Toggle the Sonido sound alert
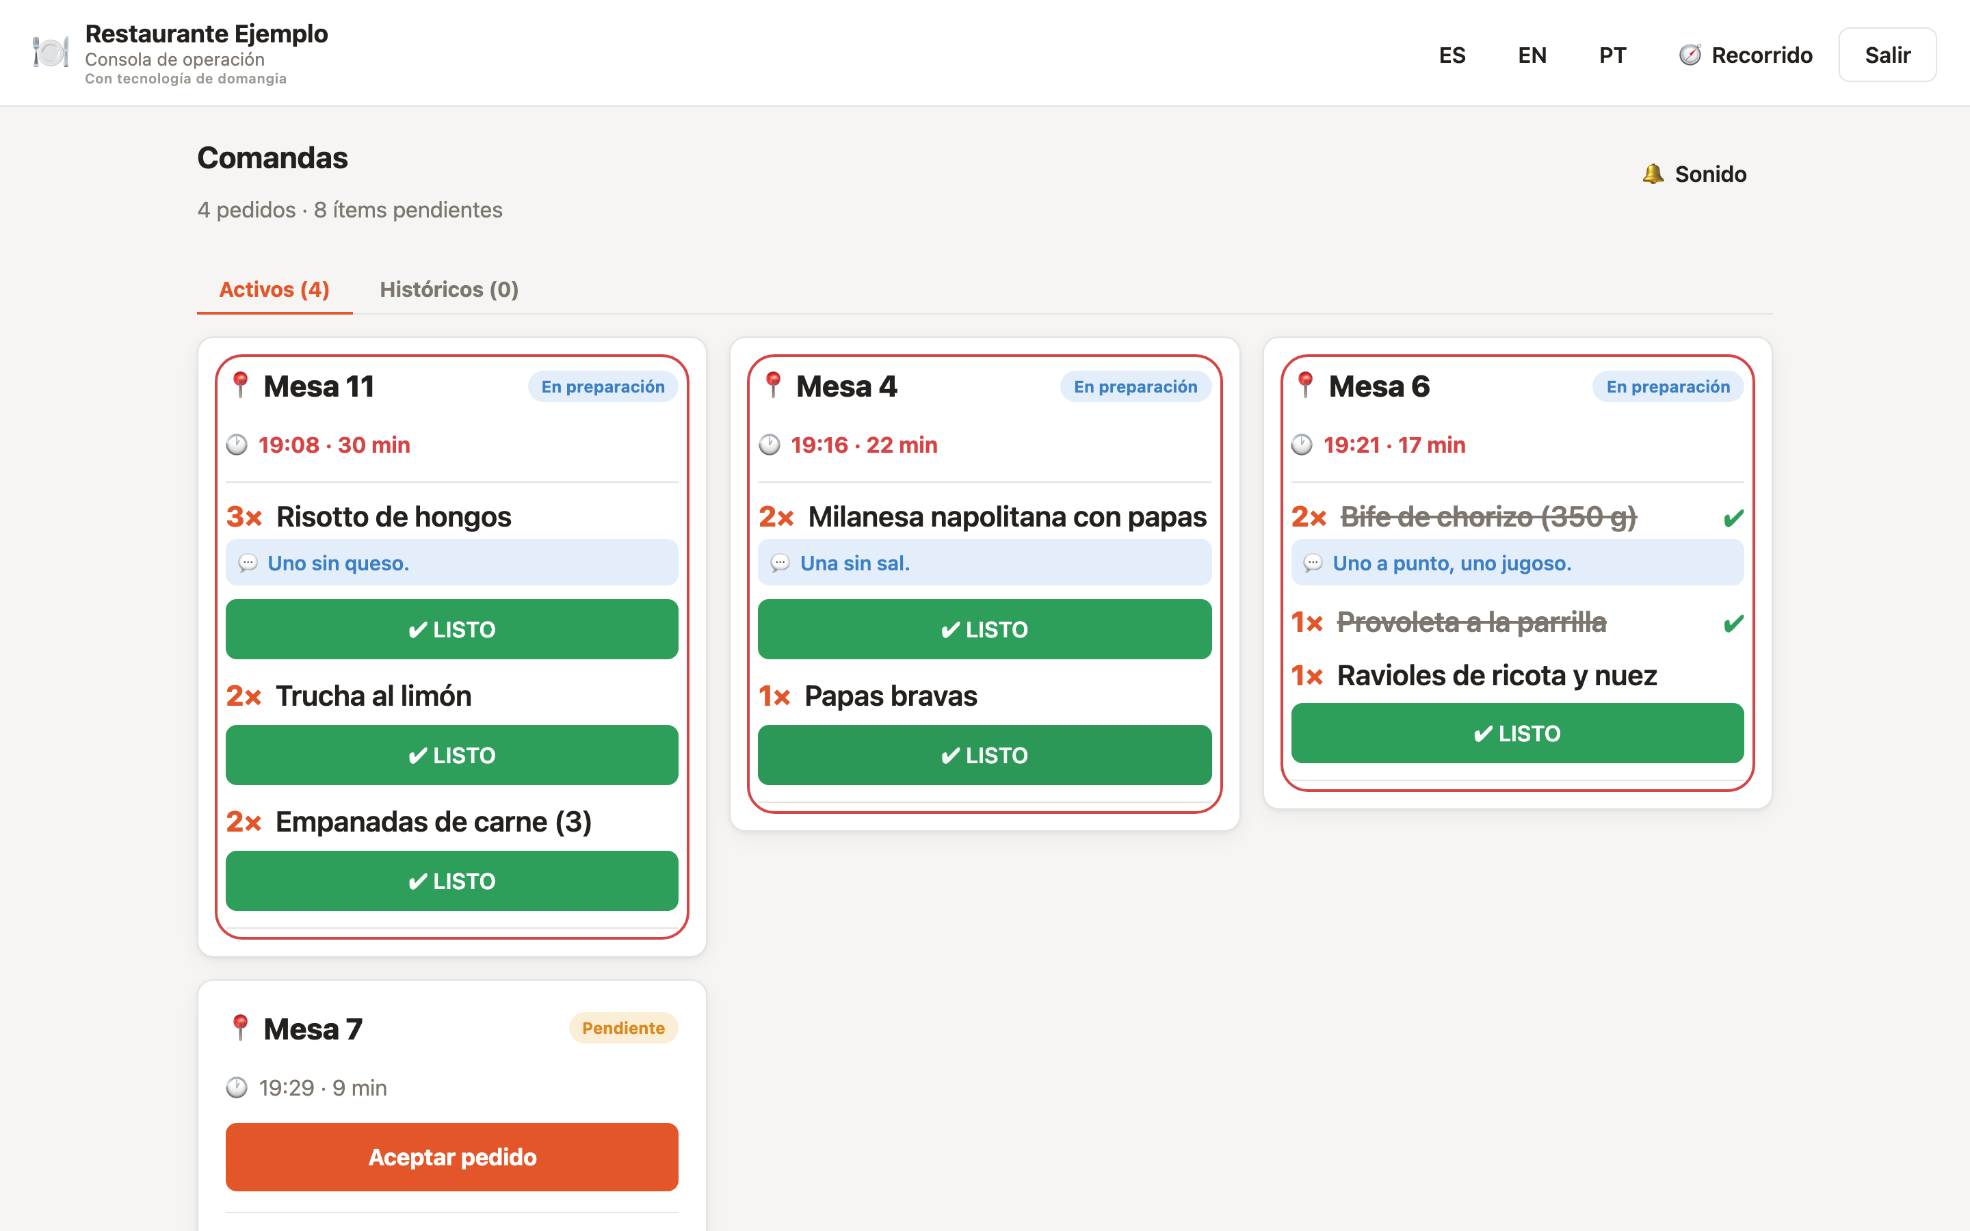1970x1231 pixels. 1695,174
